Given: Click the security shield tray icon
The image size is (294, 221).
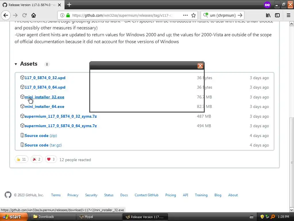Looking at the screenshot, I should click(x=262, y=217).
